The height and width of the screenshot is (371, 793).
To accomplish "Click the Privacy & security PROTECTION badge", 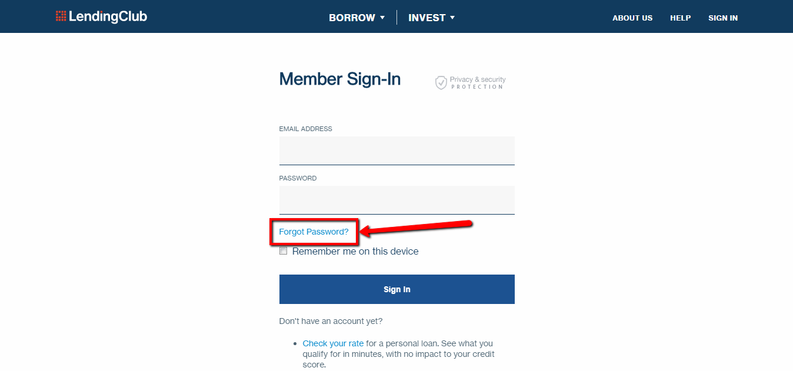I will [471, 82].
